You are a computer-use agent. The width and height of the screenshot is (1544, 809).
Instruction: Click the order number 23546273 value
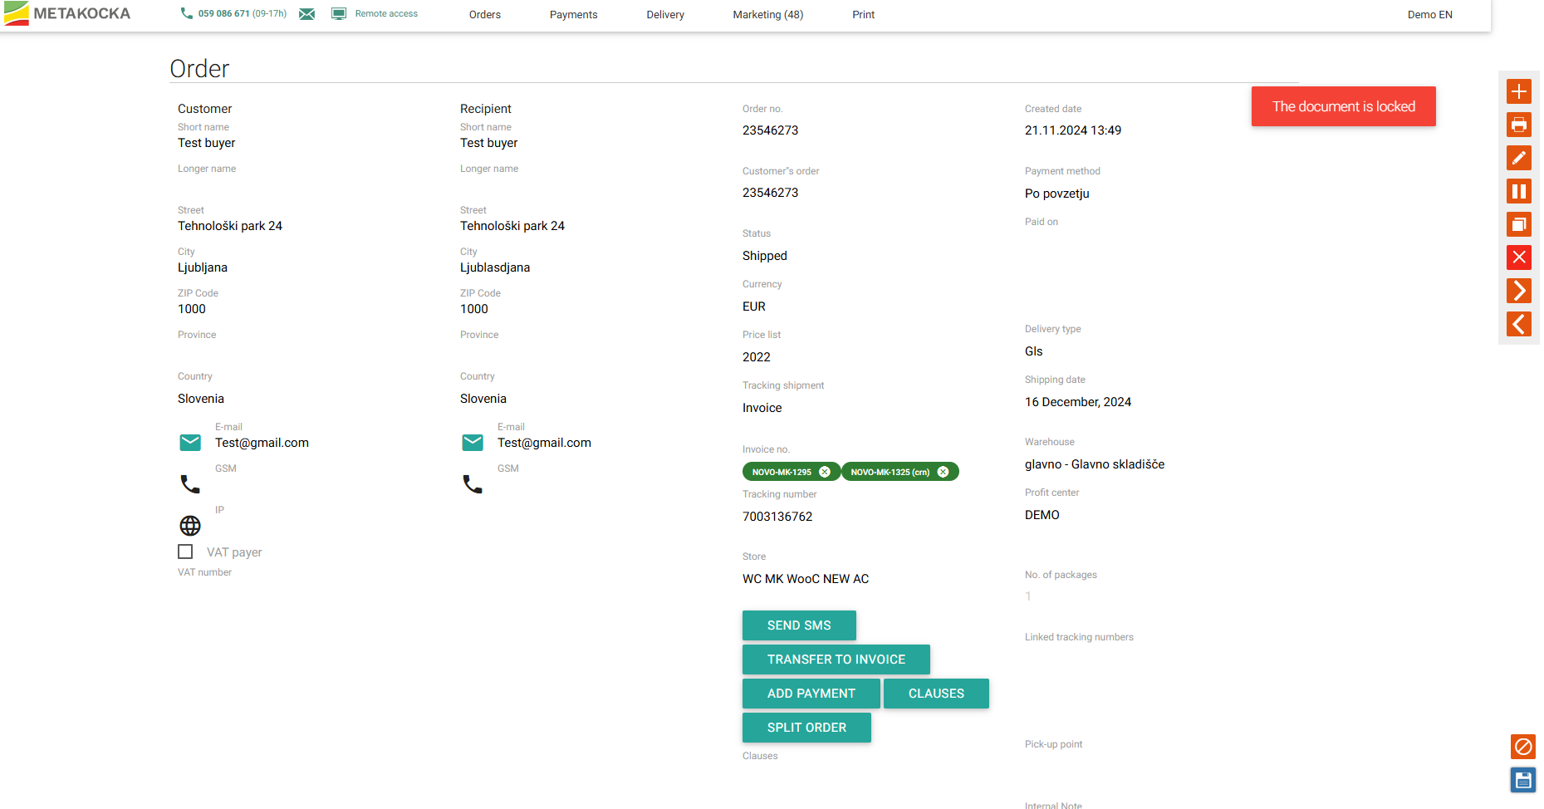coord(770,130)
